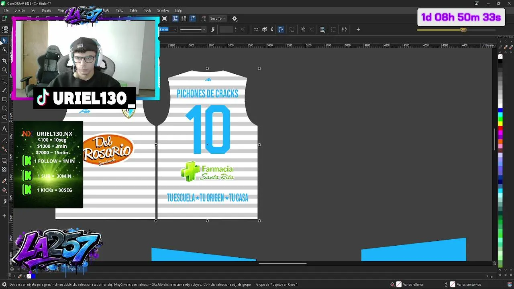Select the Artistic Media brush tool

(4, 90)
